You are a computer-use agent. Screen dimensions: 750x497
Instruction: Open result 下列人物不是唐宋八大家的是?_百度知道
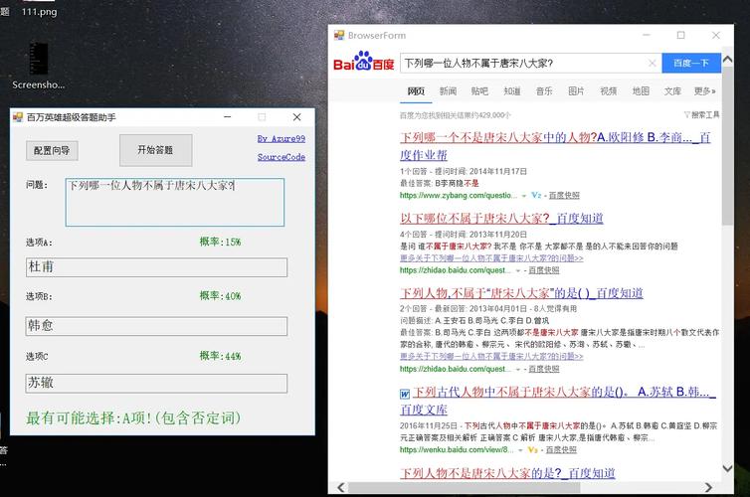507,473
